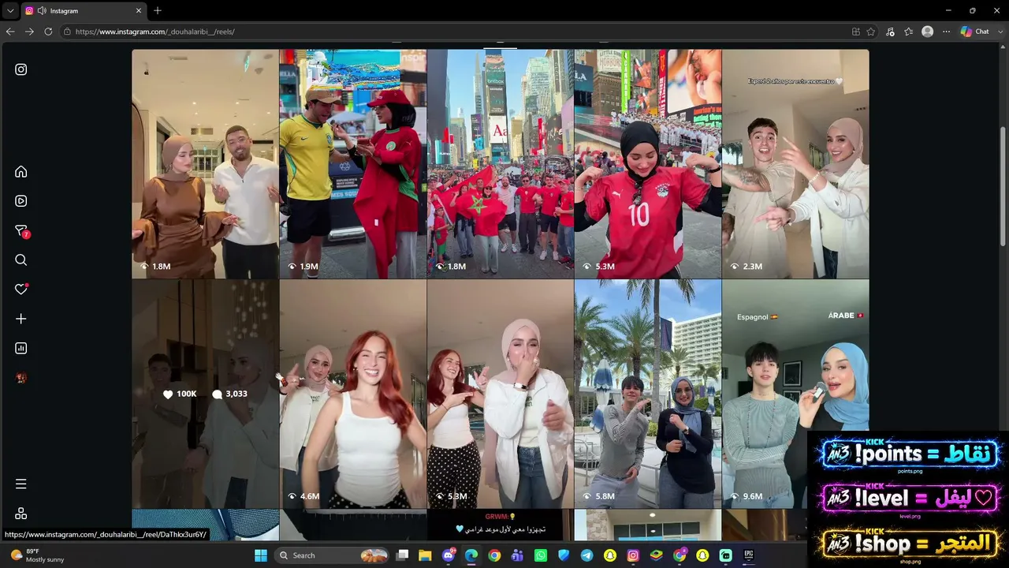This screenshot has width=1009, height=568.
Task: Open Notifications heart icon
Action: (21, 290)
